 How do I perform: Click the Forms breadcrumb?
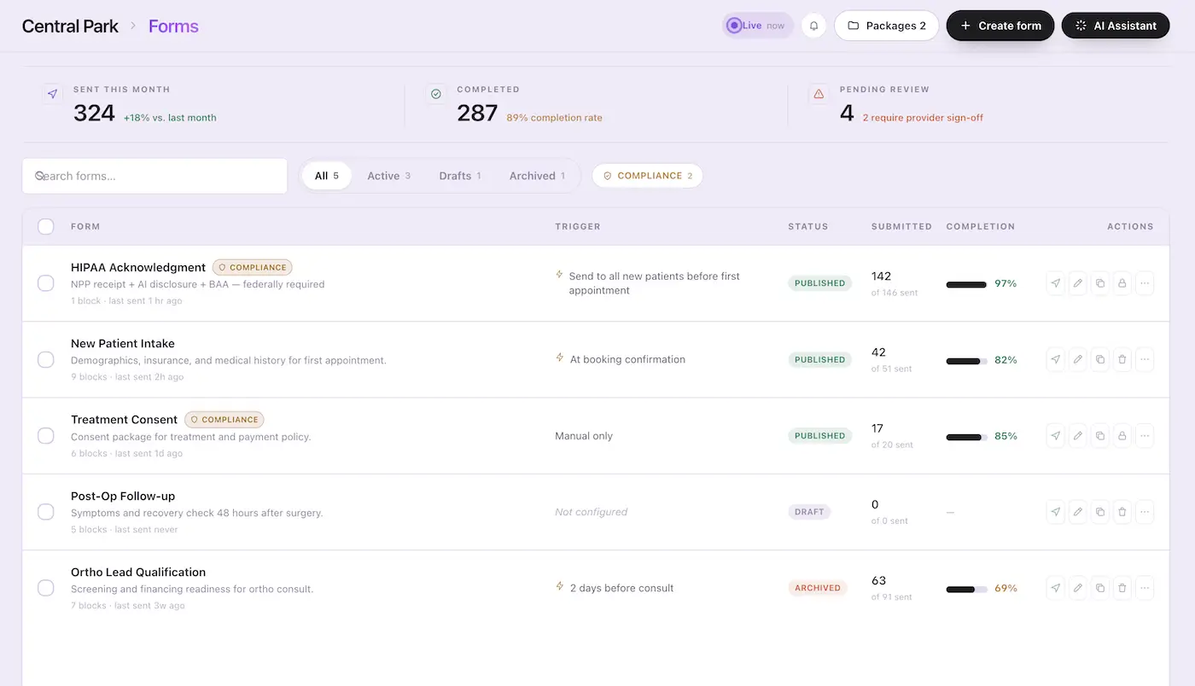click(x=173, y=26)
